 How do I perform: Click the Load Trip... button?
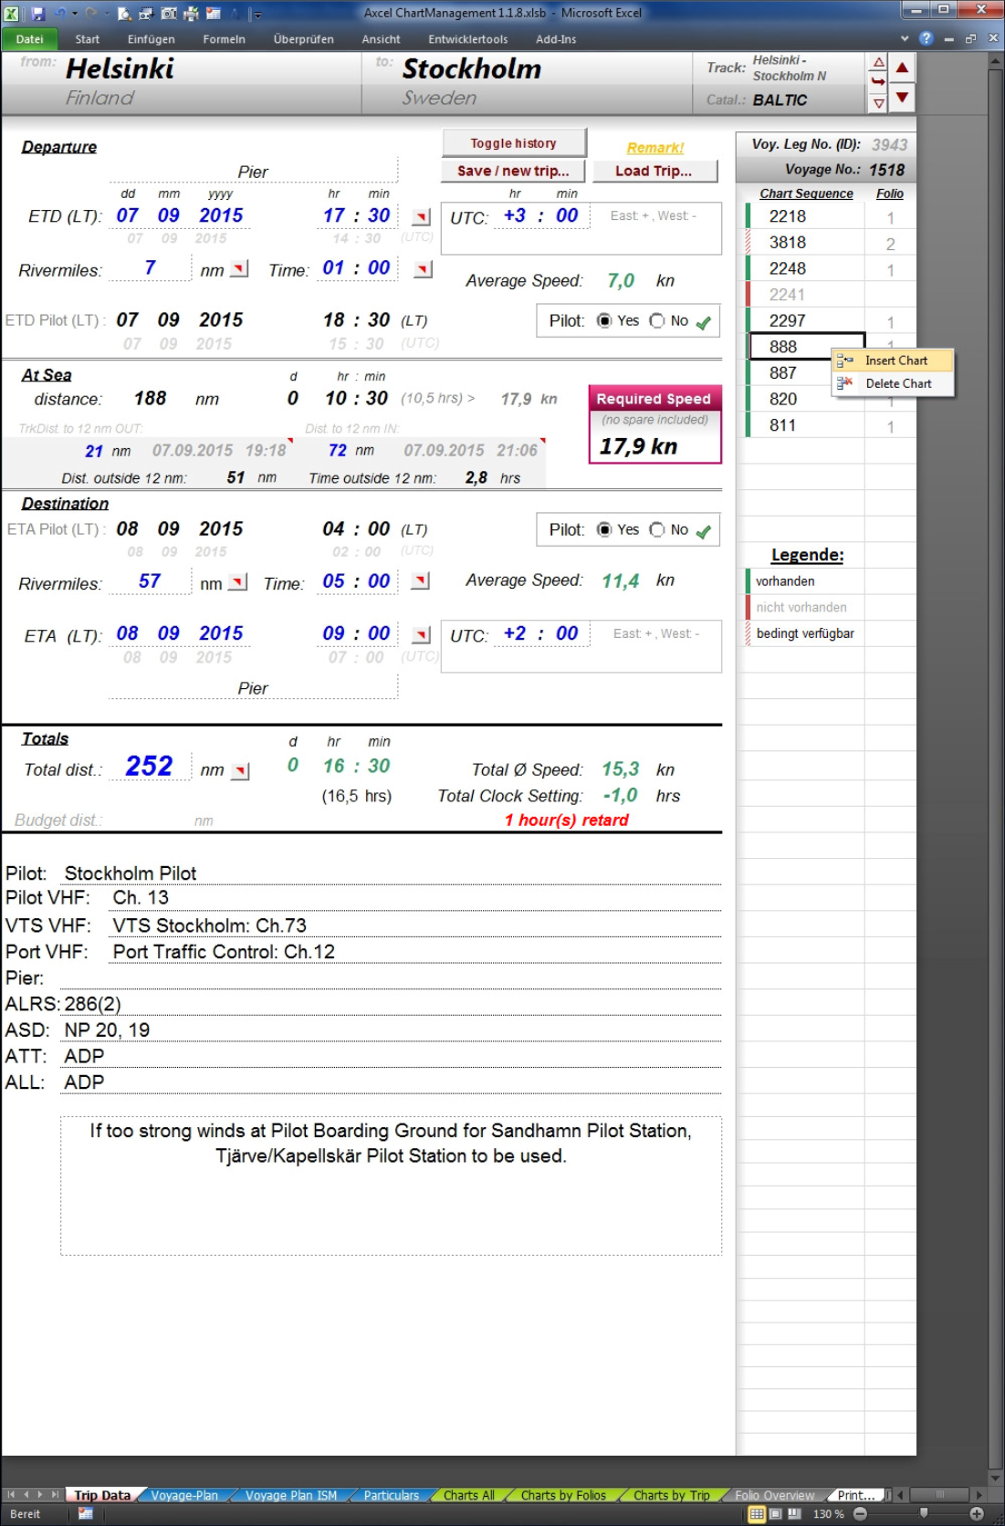tap(654, 171)
